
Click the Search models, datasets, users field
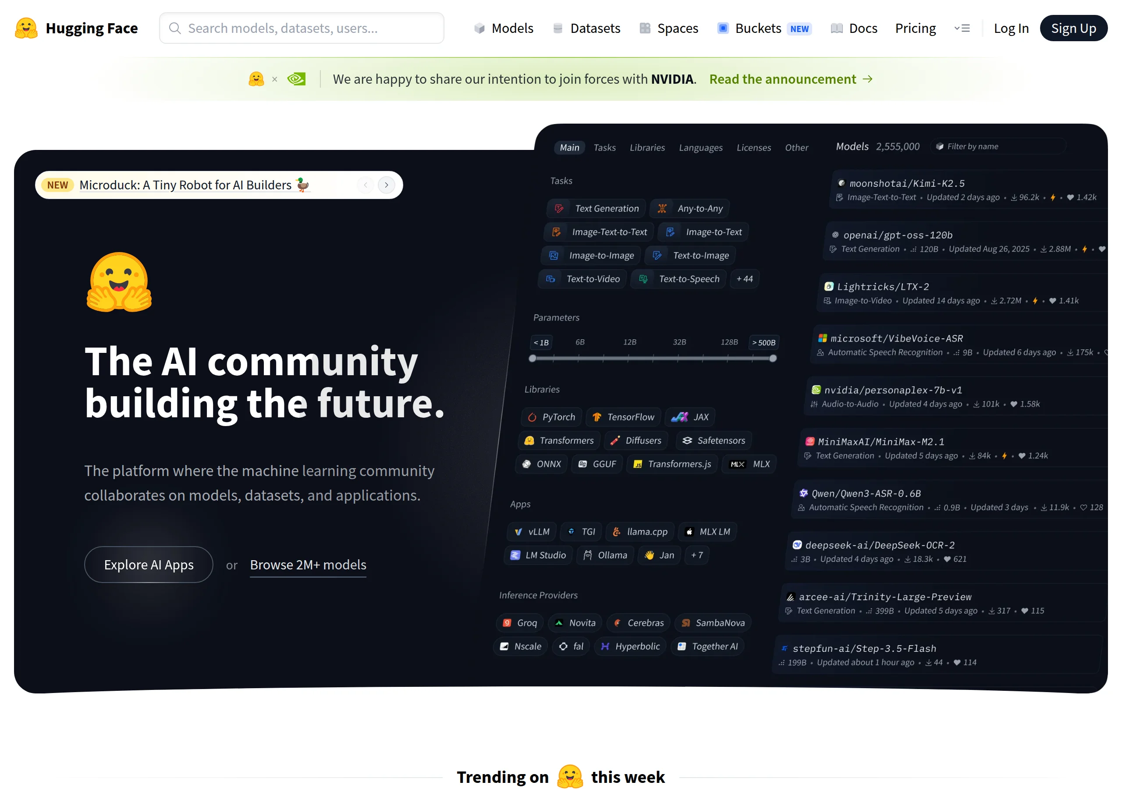[x=302, y=28]
